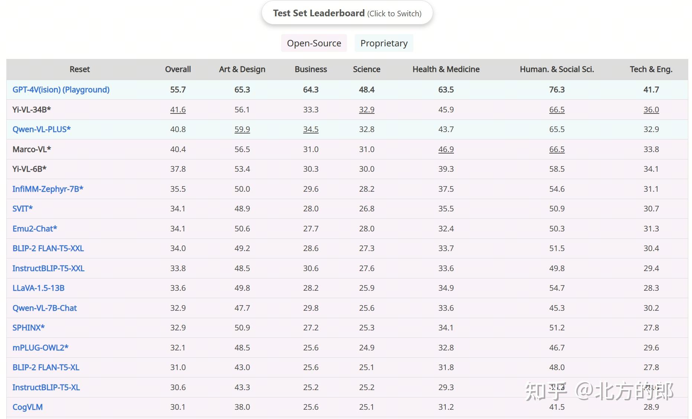Open the GPT-4V(ision) (Playground) link
Image resolution: width=692 pixels, height=419 pixels.
61,90
